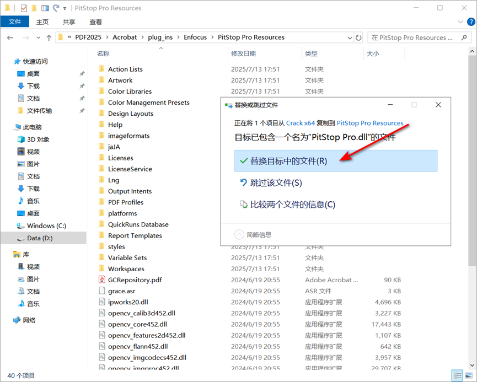Screen dimensions: 477x382
Task: Go up one folder level
Action: (49, 37)
